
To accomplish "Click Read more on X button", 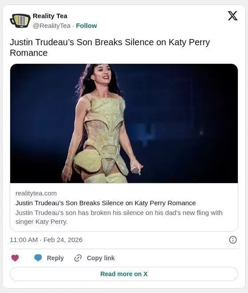I will (124, 274).
